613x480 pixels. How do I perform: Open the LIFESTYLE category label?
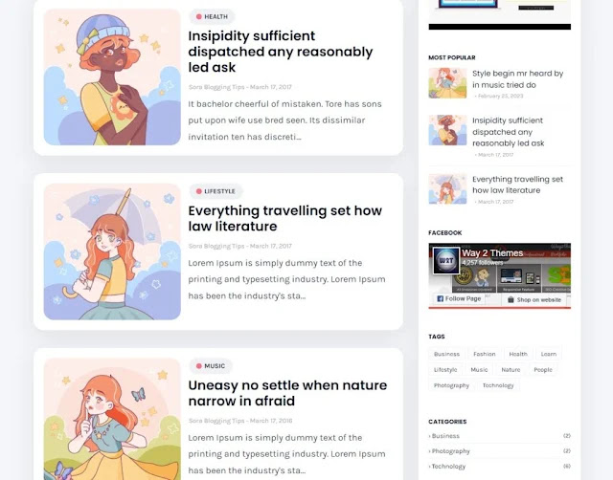tap(216, 191)
